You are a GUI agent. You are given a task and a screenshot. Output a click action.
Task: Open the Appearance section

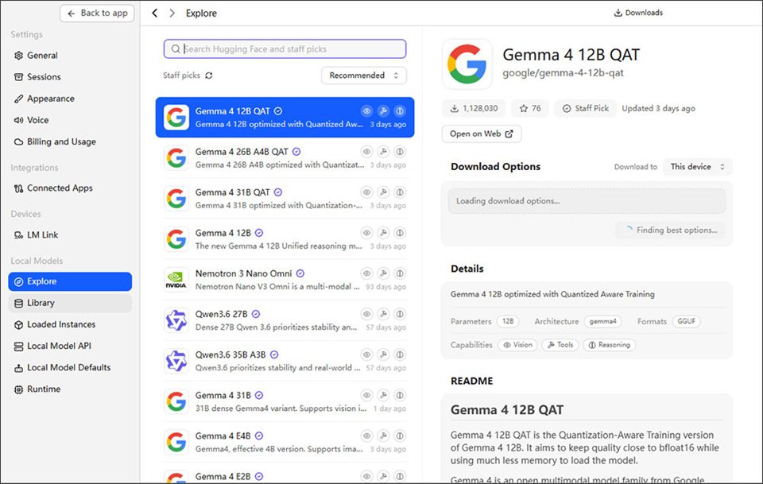point(70,99)
